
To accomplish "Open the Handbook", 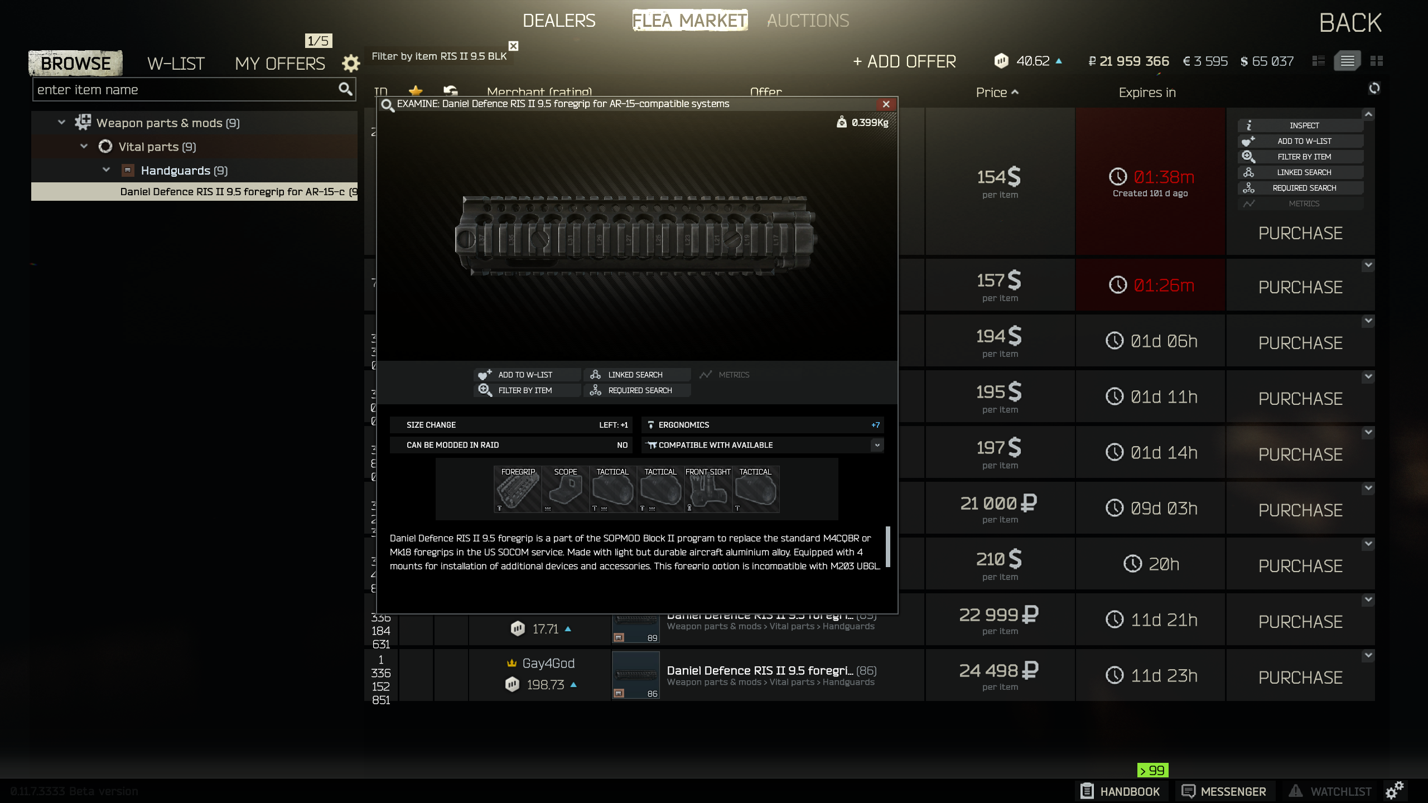I will tap(1120, 791).
